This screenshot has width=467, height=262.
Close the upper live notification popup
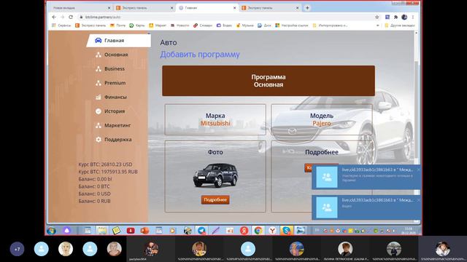pyautogui.click(x=418, y=170)
